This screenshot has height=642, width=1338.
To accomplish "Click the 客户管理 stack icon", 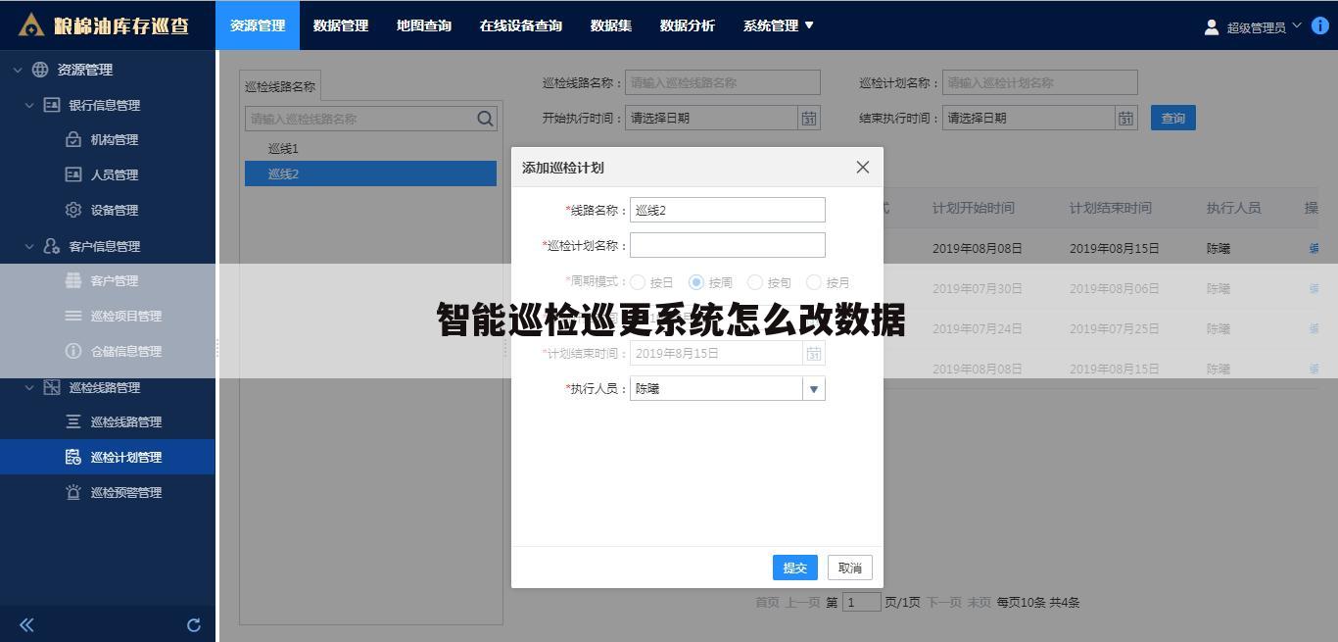I will 73,280.
